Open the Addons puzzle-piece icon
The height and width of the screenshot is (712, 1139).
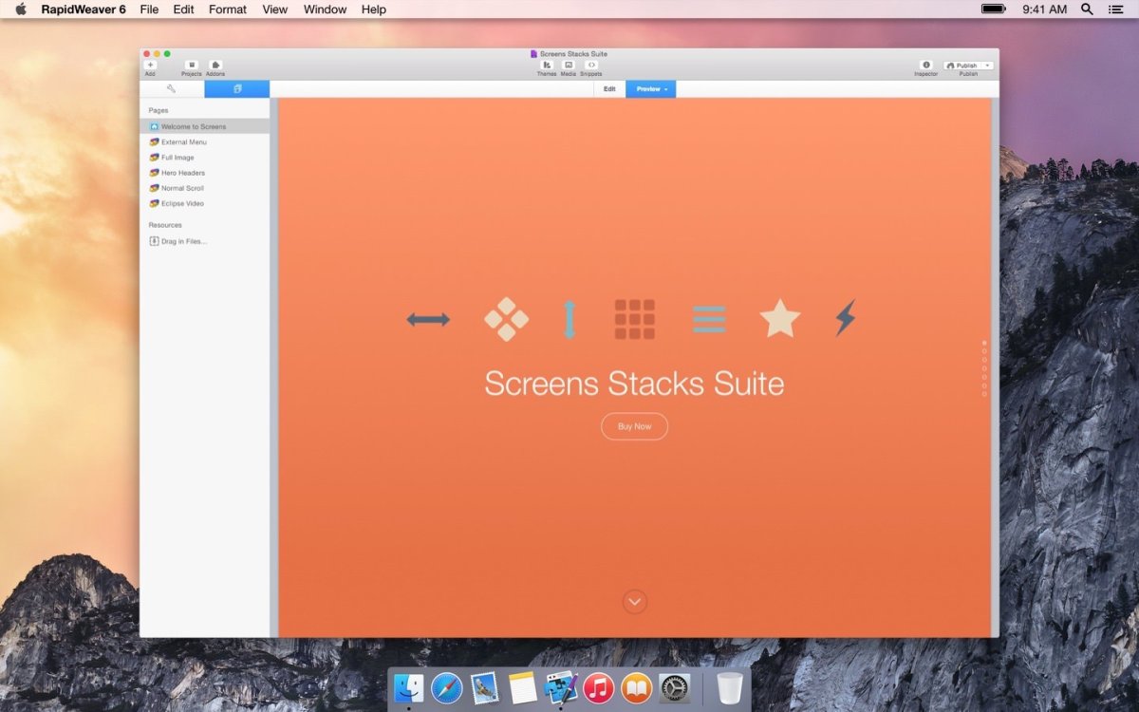pos(215,65)
